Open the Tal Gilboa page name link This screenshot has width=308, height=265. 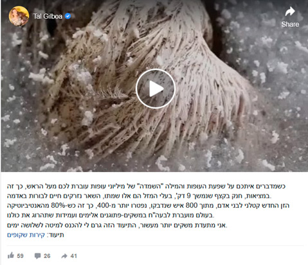[48, 16]
